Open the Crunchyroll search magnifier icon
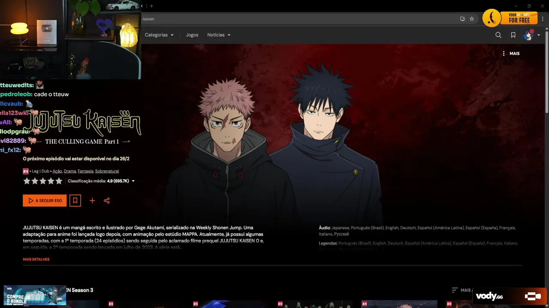The width and height of the screenshot is (549, 308). [x=498, y=35]
